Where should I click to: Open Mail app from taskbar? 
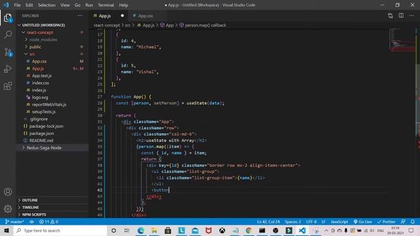coord(195,230)
